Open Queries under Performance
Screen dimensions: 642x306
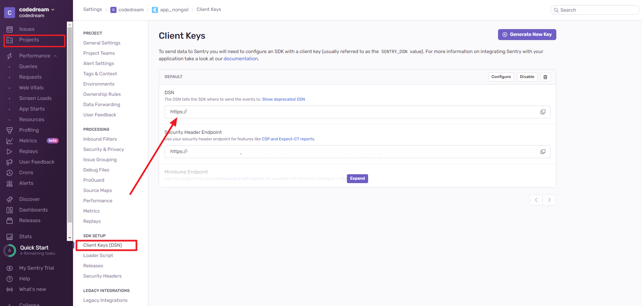tap(28, 66)
